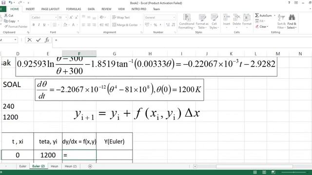
Task: Click the AutoSum sigma button
Action: pyautogui.click(x=263, y=16)
